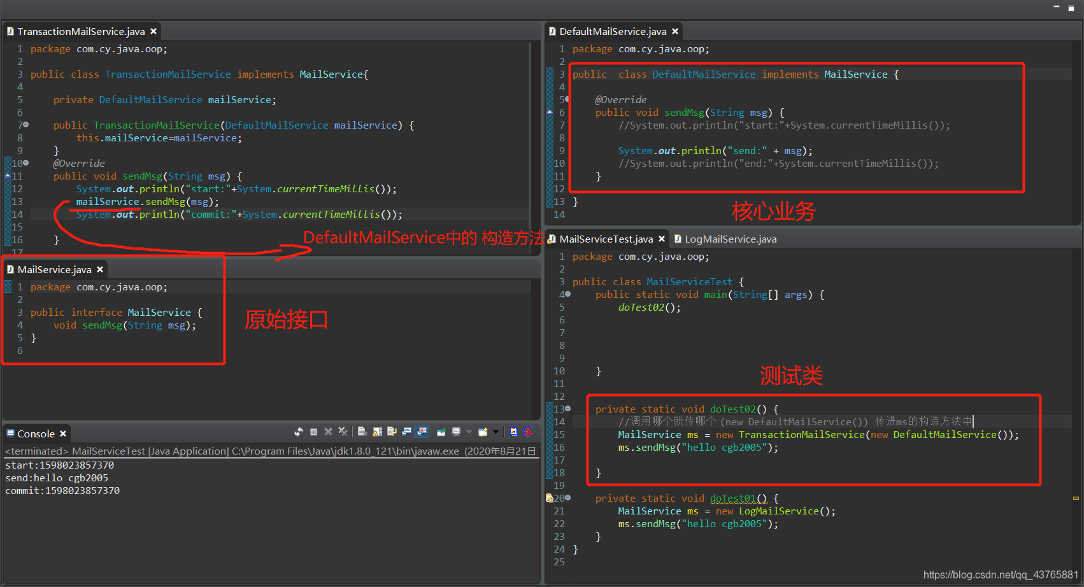
Task: Click Remove All Terminated Launches icon
Action: tap(343, 432)
